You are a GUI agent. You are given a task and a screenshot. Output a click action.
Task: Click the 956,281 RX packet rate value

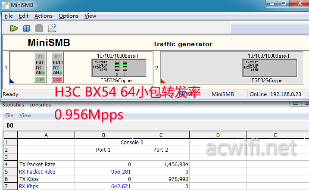[121, 171]
